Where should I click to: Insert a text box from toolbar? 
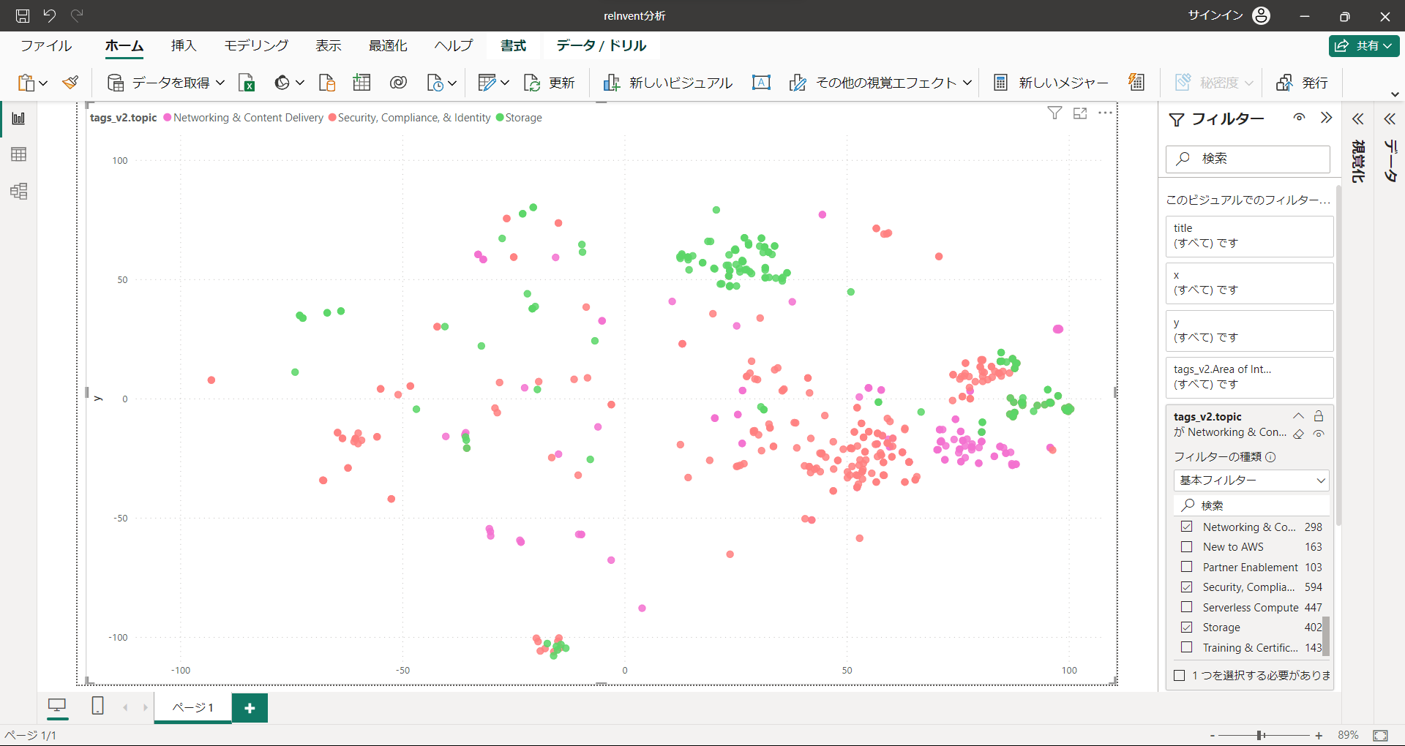[x=761, y=83]
